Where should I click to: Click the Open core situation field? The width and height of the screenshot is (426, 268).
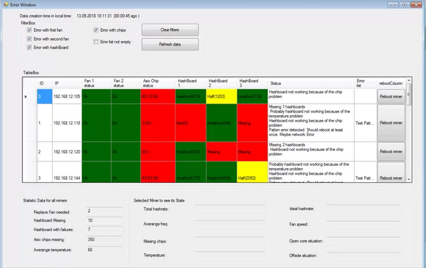pos(363,241)
